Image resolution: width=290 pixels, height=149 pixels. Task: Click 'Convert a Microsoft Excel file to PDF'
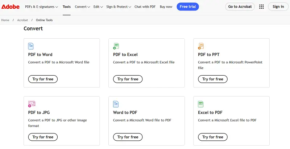[227, 120]
